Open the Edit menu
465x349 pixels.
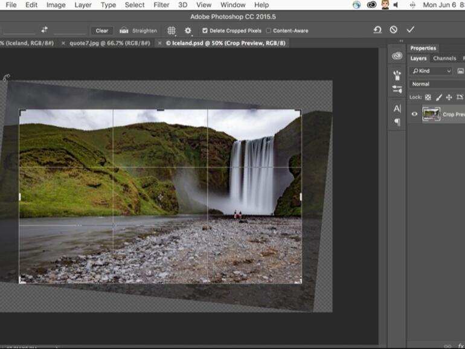(x=31, y=5)
